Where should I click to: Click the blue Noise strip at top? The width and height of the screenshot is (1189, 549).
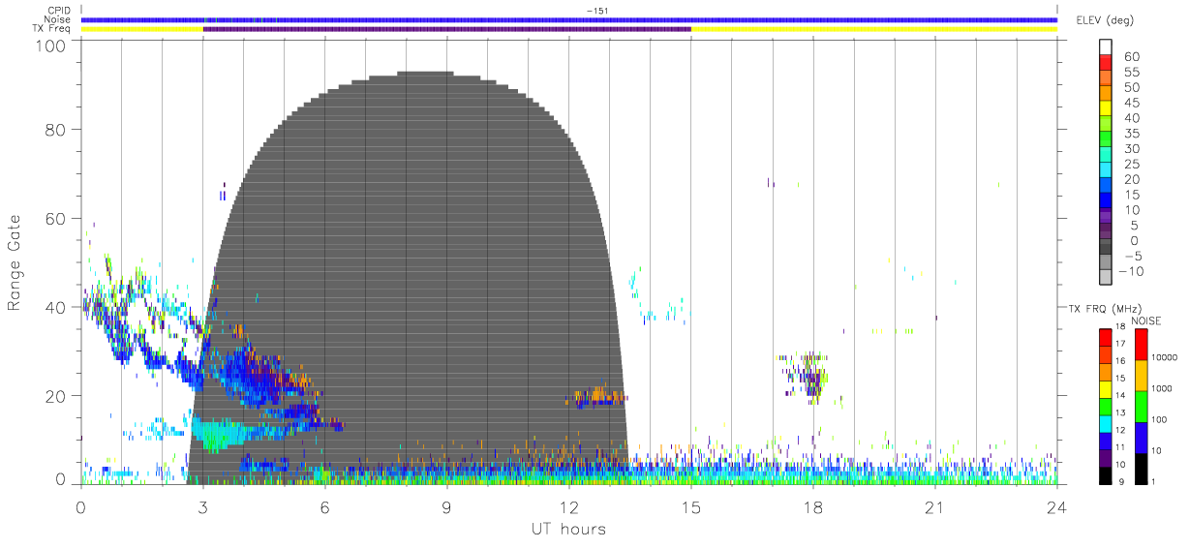pos(569,19)
